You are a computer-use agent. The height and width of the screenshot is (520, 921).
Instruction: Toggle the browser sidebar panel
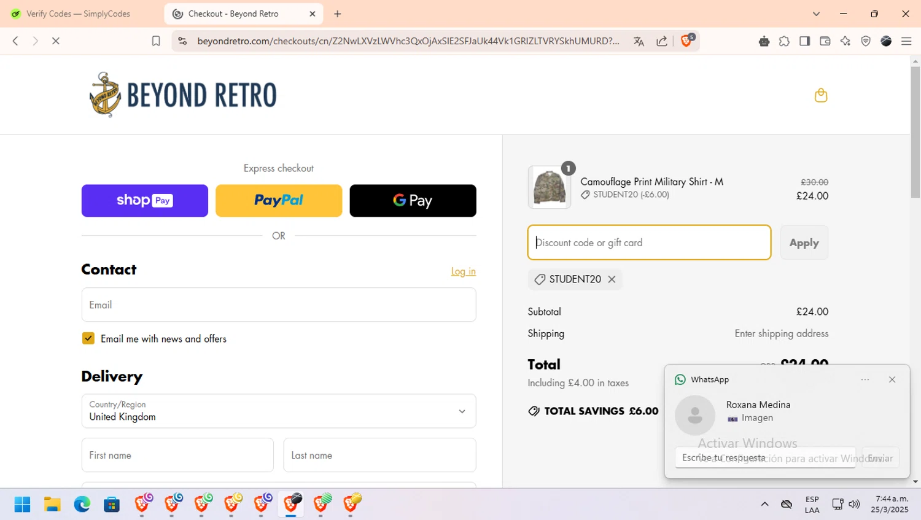[804, 41]
